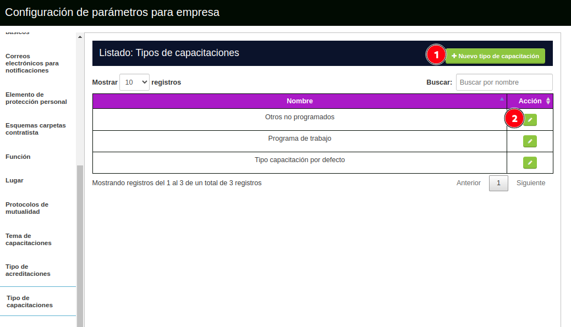This screenshot has width=571, height=327.
Task: Go to Siguiente page
Action: (531, 183)
